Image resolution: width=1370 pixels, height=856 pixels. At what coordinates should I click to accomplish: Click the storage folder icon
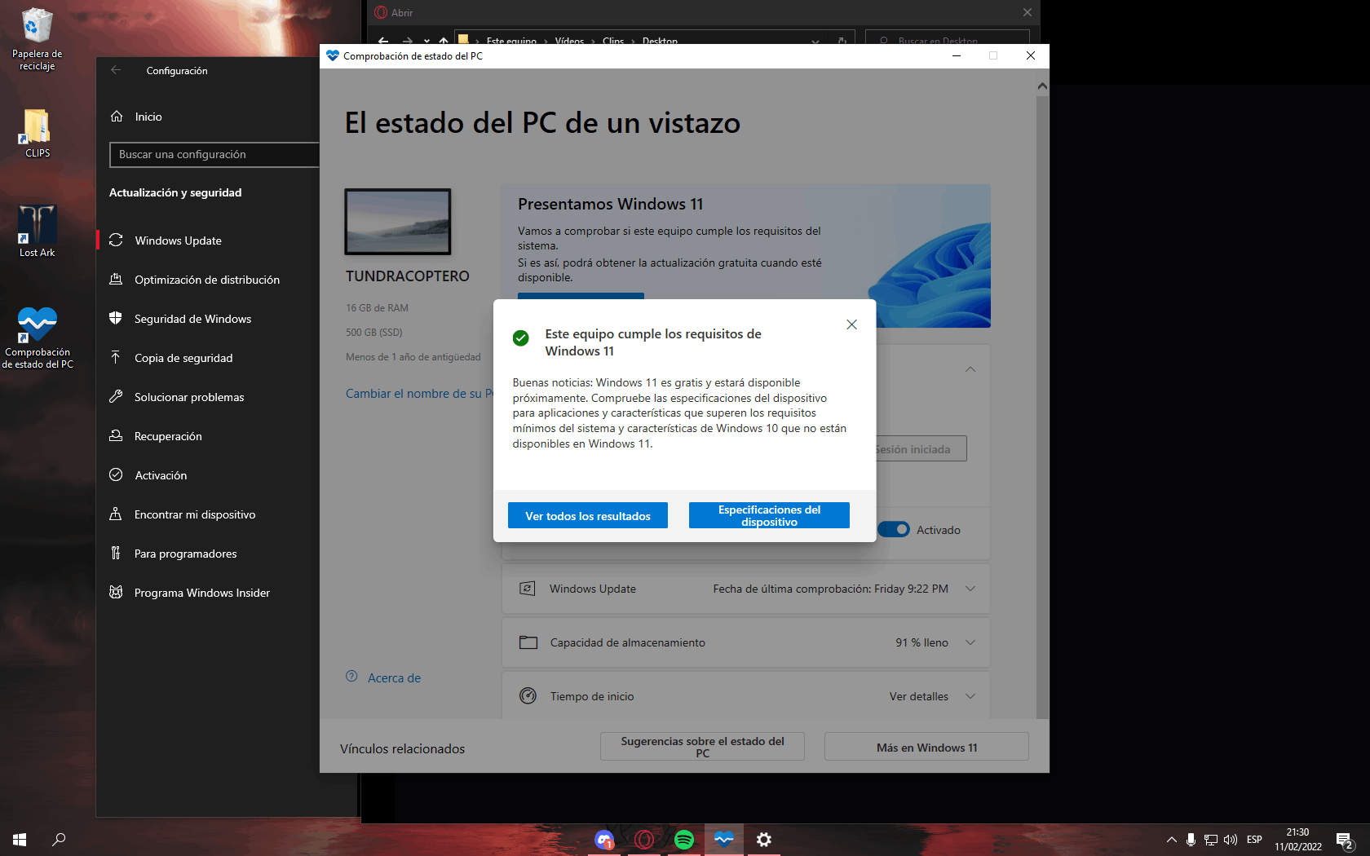tap(528, 642)
